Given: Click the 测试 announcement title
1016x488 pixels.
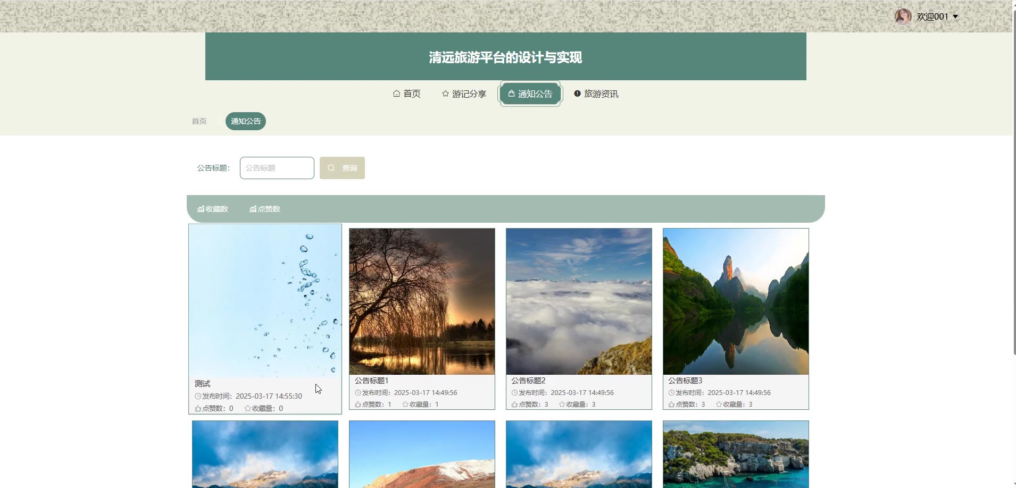Looking at the screenshot, I should click(x=203, y=383).
